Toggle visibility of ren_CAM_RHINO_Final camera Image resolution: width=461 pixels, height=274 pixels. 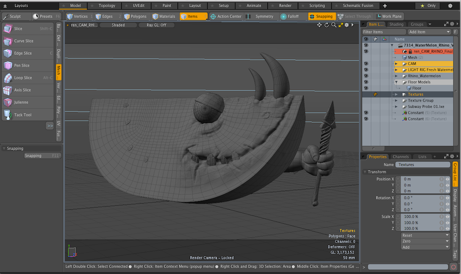(x=366, y=52)
